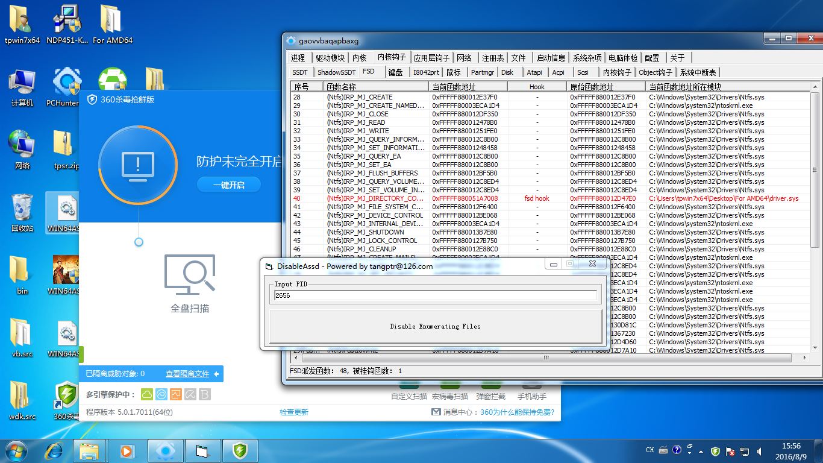
Task: Click the Disable Enumerating Files button
Action: tap(435, 326)
